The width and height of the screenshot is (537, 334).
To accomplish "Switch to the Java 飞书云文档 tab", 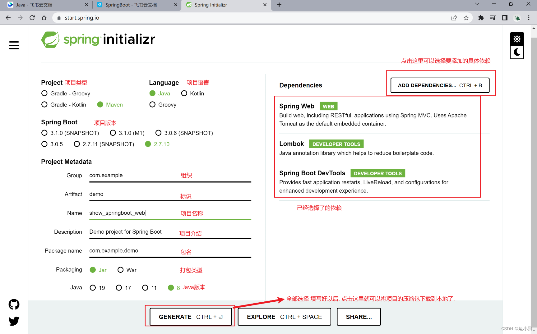I will click(x=47, y=5).
